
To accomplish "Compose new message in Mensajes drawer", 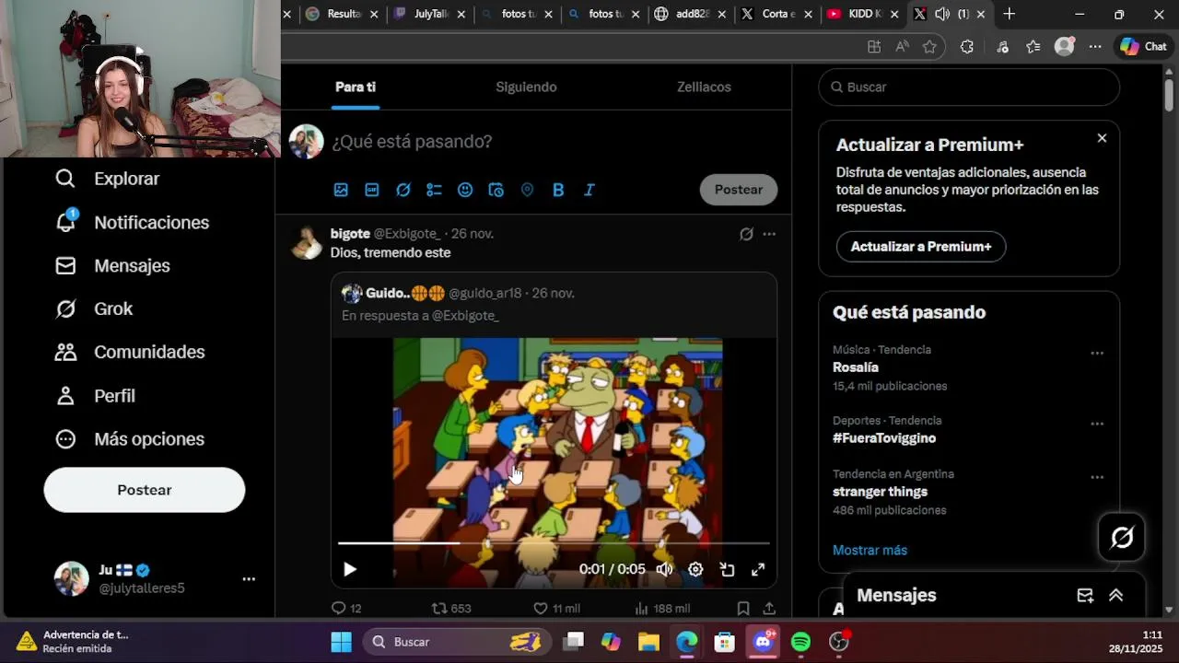I will click(x=1085, y=596).
